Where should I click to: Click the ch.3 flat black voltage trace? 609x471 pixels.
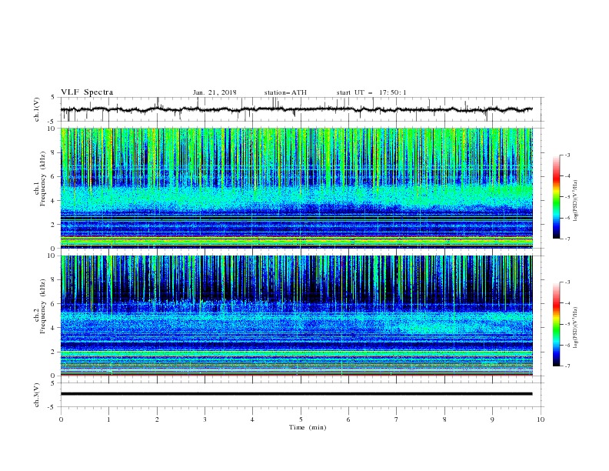pos(296,394)
